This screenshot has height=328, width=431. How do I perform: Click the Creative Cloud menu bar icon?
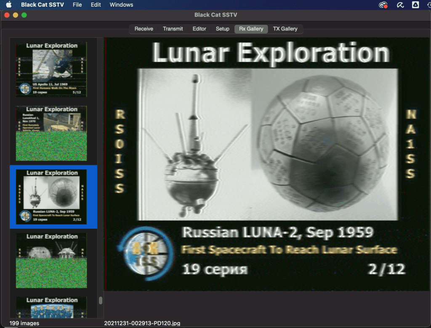(383, 5)
